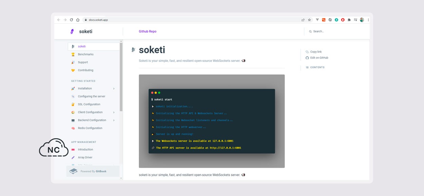The height and width of the screenshot is (196, 424).
Task: Click the APP MANAGEMENT section label
Action: (84, 142)
